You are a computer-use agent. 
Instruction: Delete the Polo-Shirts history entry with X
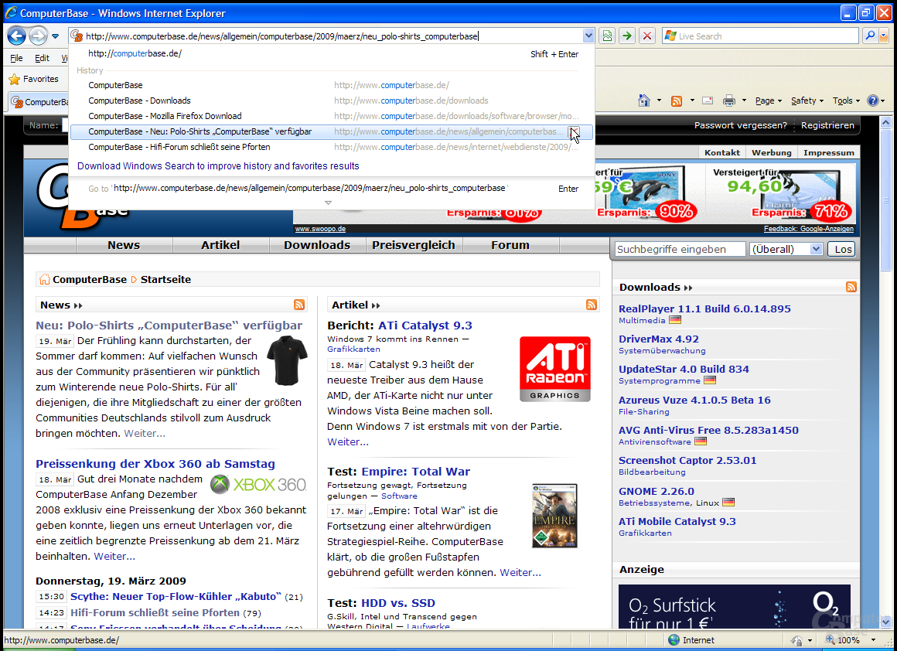574,132
